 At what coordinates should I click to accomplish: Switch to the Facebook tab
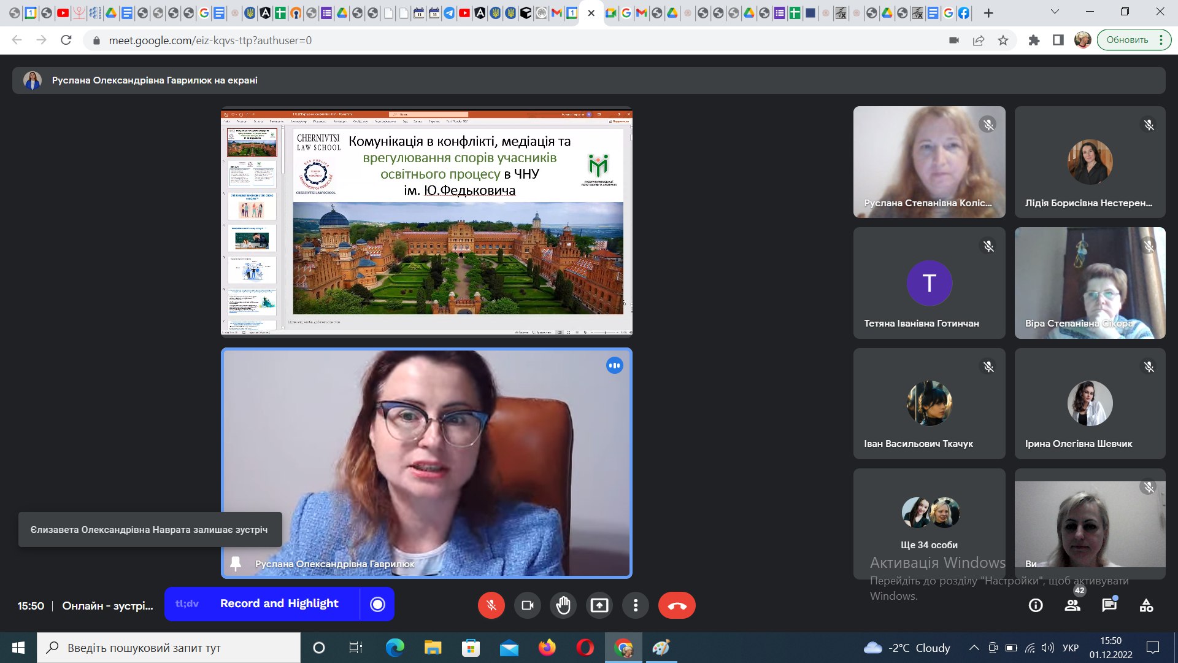click(964, 13)
